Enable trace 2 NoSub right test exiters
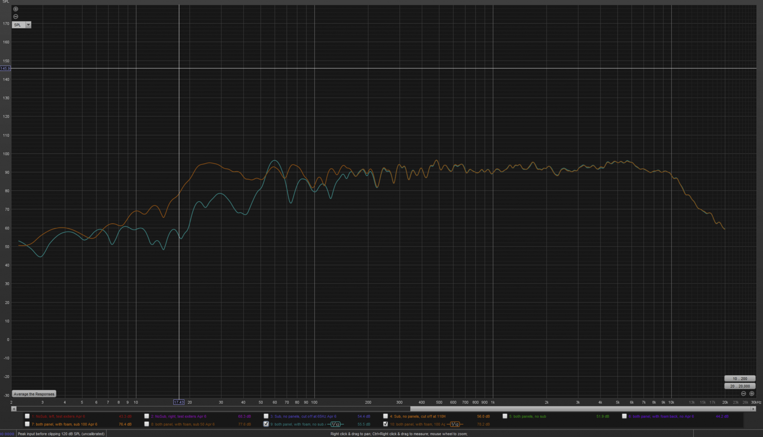 point(147,416)
